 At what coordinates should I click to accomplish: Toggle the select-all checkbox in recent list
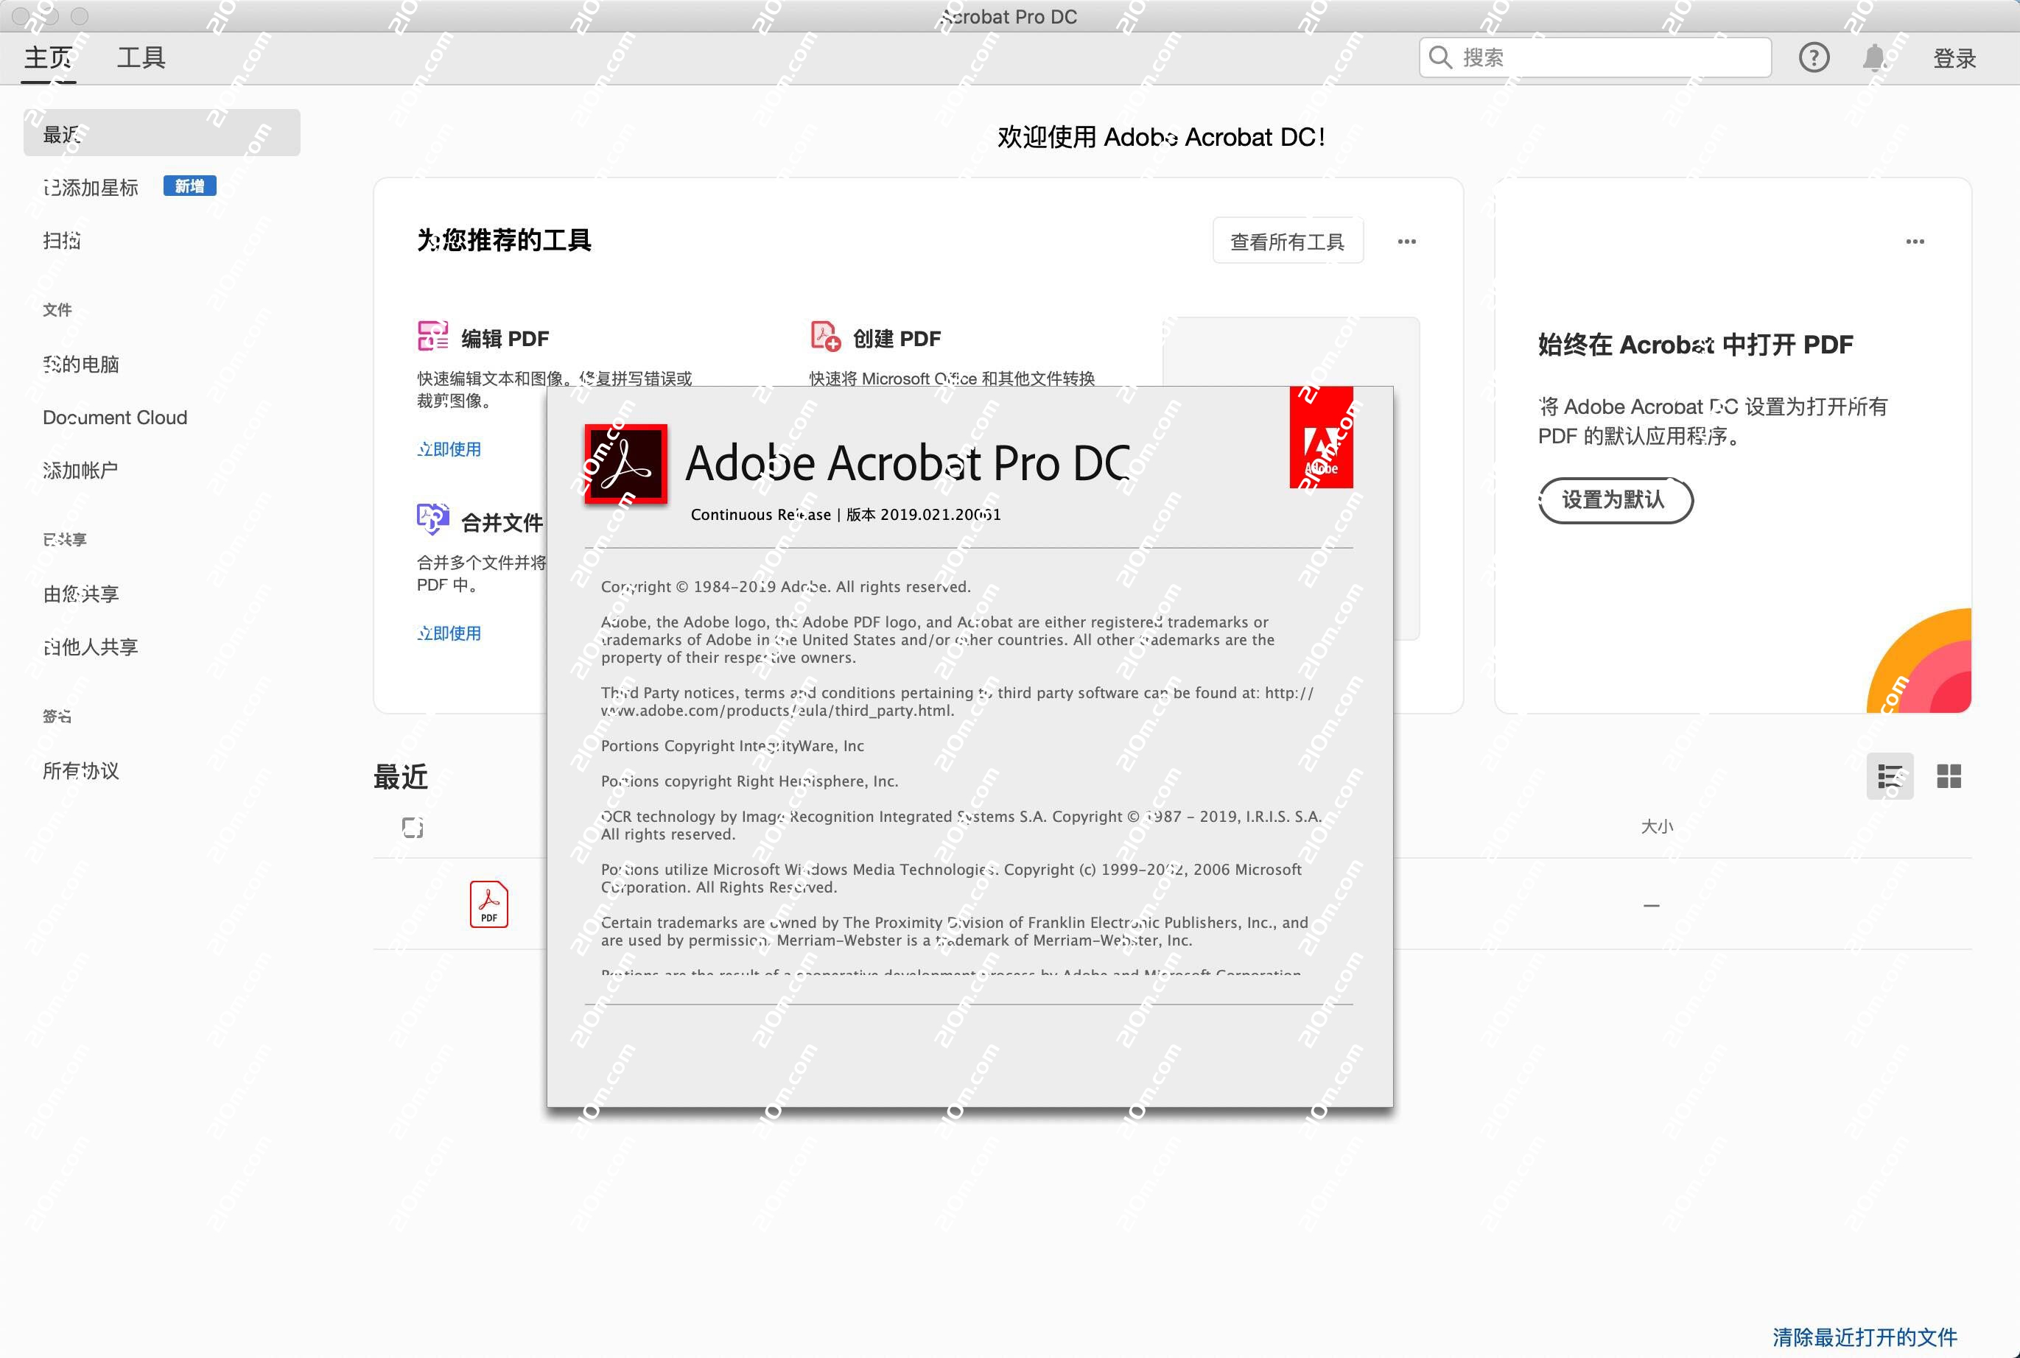click(x=413, y=827)
